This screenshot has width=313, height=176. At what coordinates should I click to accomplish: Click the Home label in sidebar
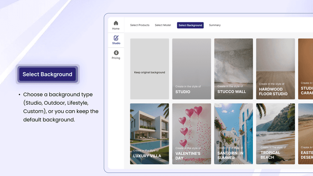coord(116,29)
